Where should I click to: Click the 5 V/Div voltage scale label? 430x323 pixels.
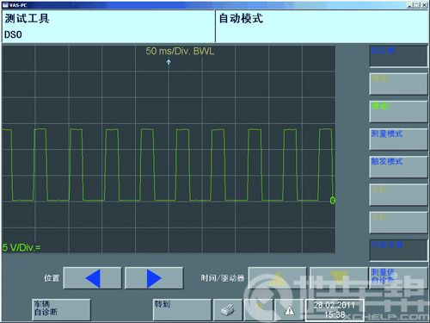pos(21,247)
